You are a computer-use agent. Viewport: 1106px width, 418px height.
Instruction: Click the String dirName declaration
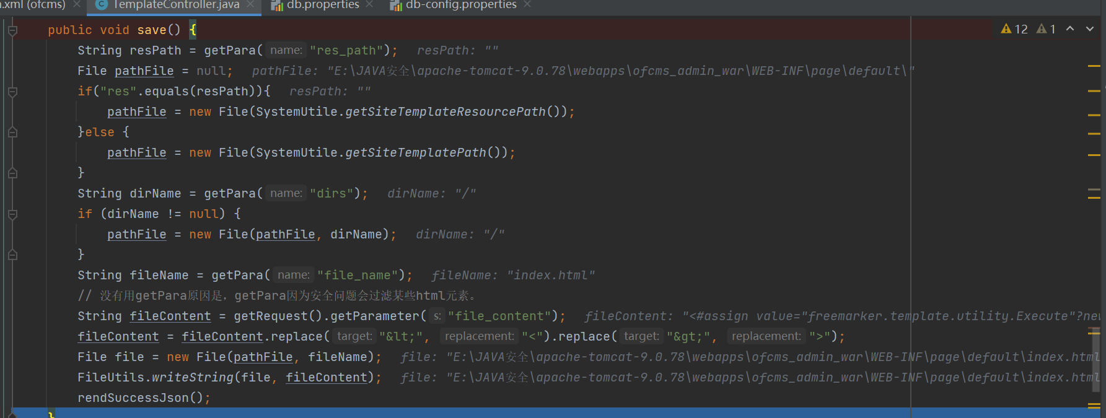pyautogui.click(x=129, y=193)
